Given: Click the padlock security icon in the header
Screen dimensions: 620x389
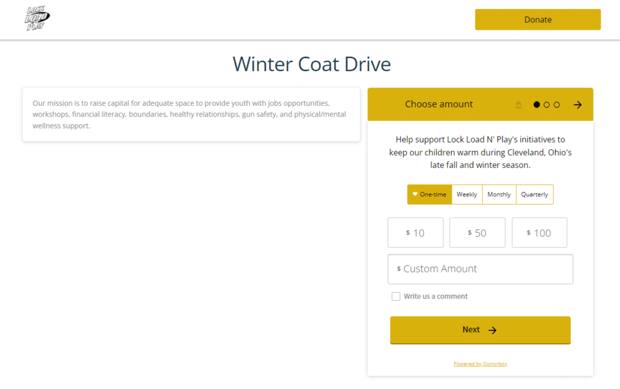Looking at the screenshot, I should (519, 104).
